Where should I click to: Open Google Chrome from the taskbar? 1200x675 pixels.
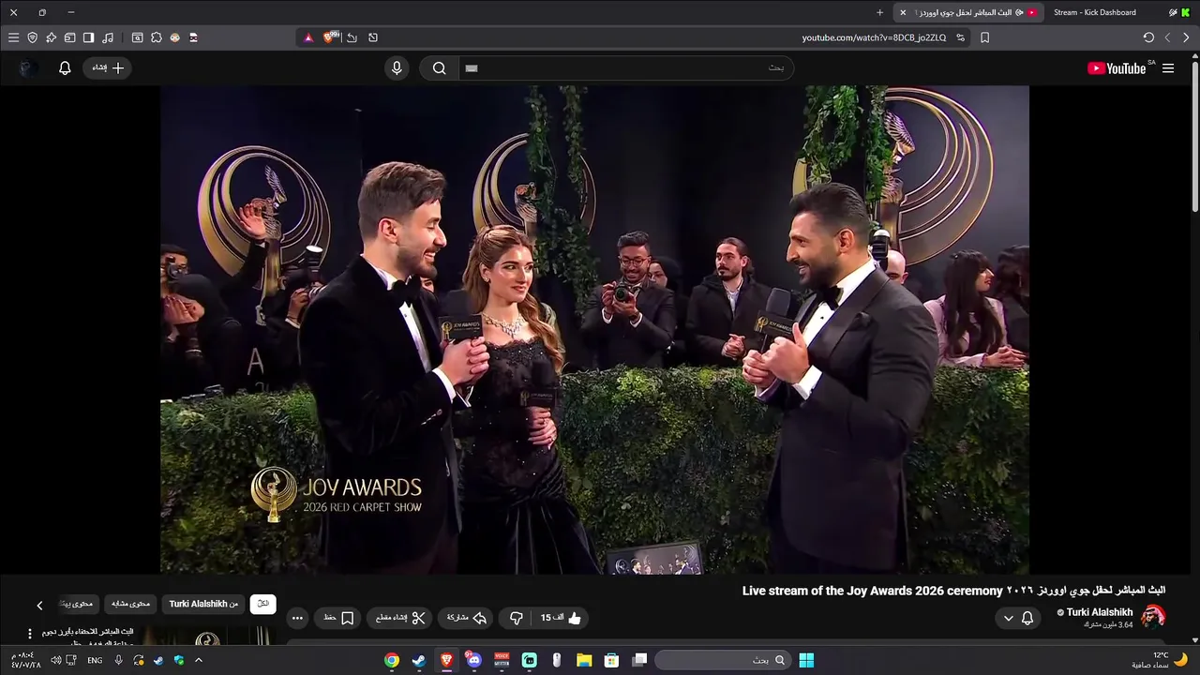click(x=391, y=660)
